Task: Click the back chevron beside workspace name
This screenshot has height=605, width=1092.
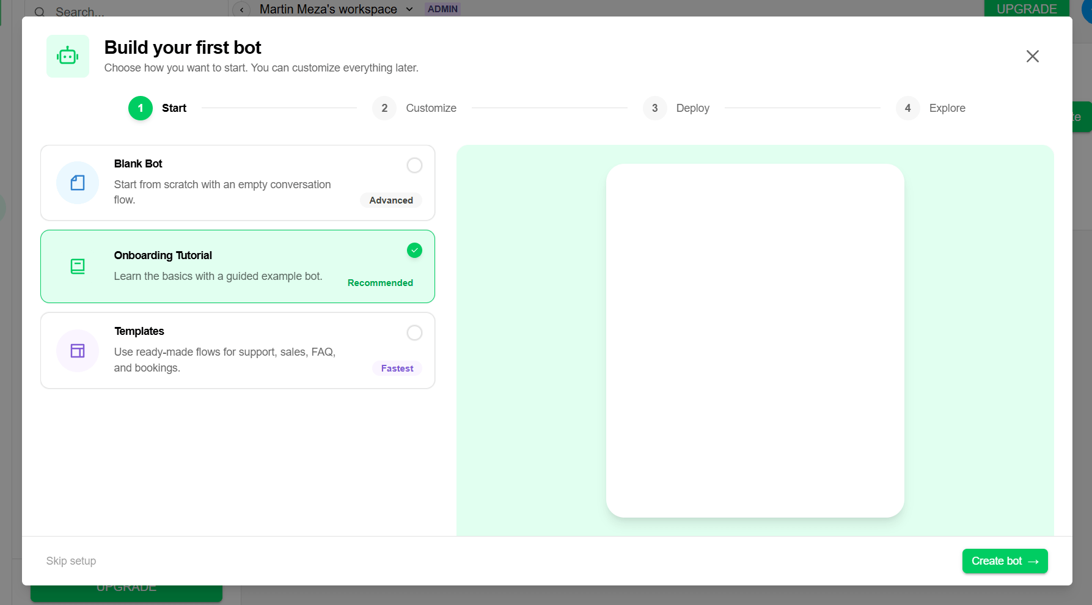Action: pyautogui.click(x=242, y=9)
